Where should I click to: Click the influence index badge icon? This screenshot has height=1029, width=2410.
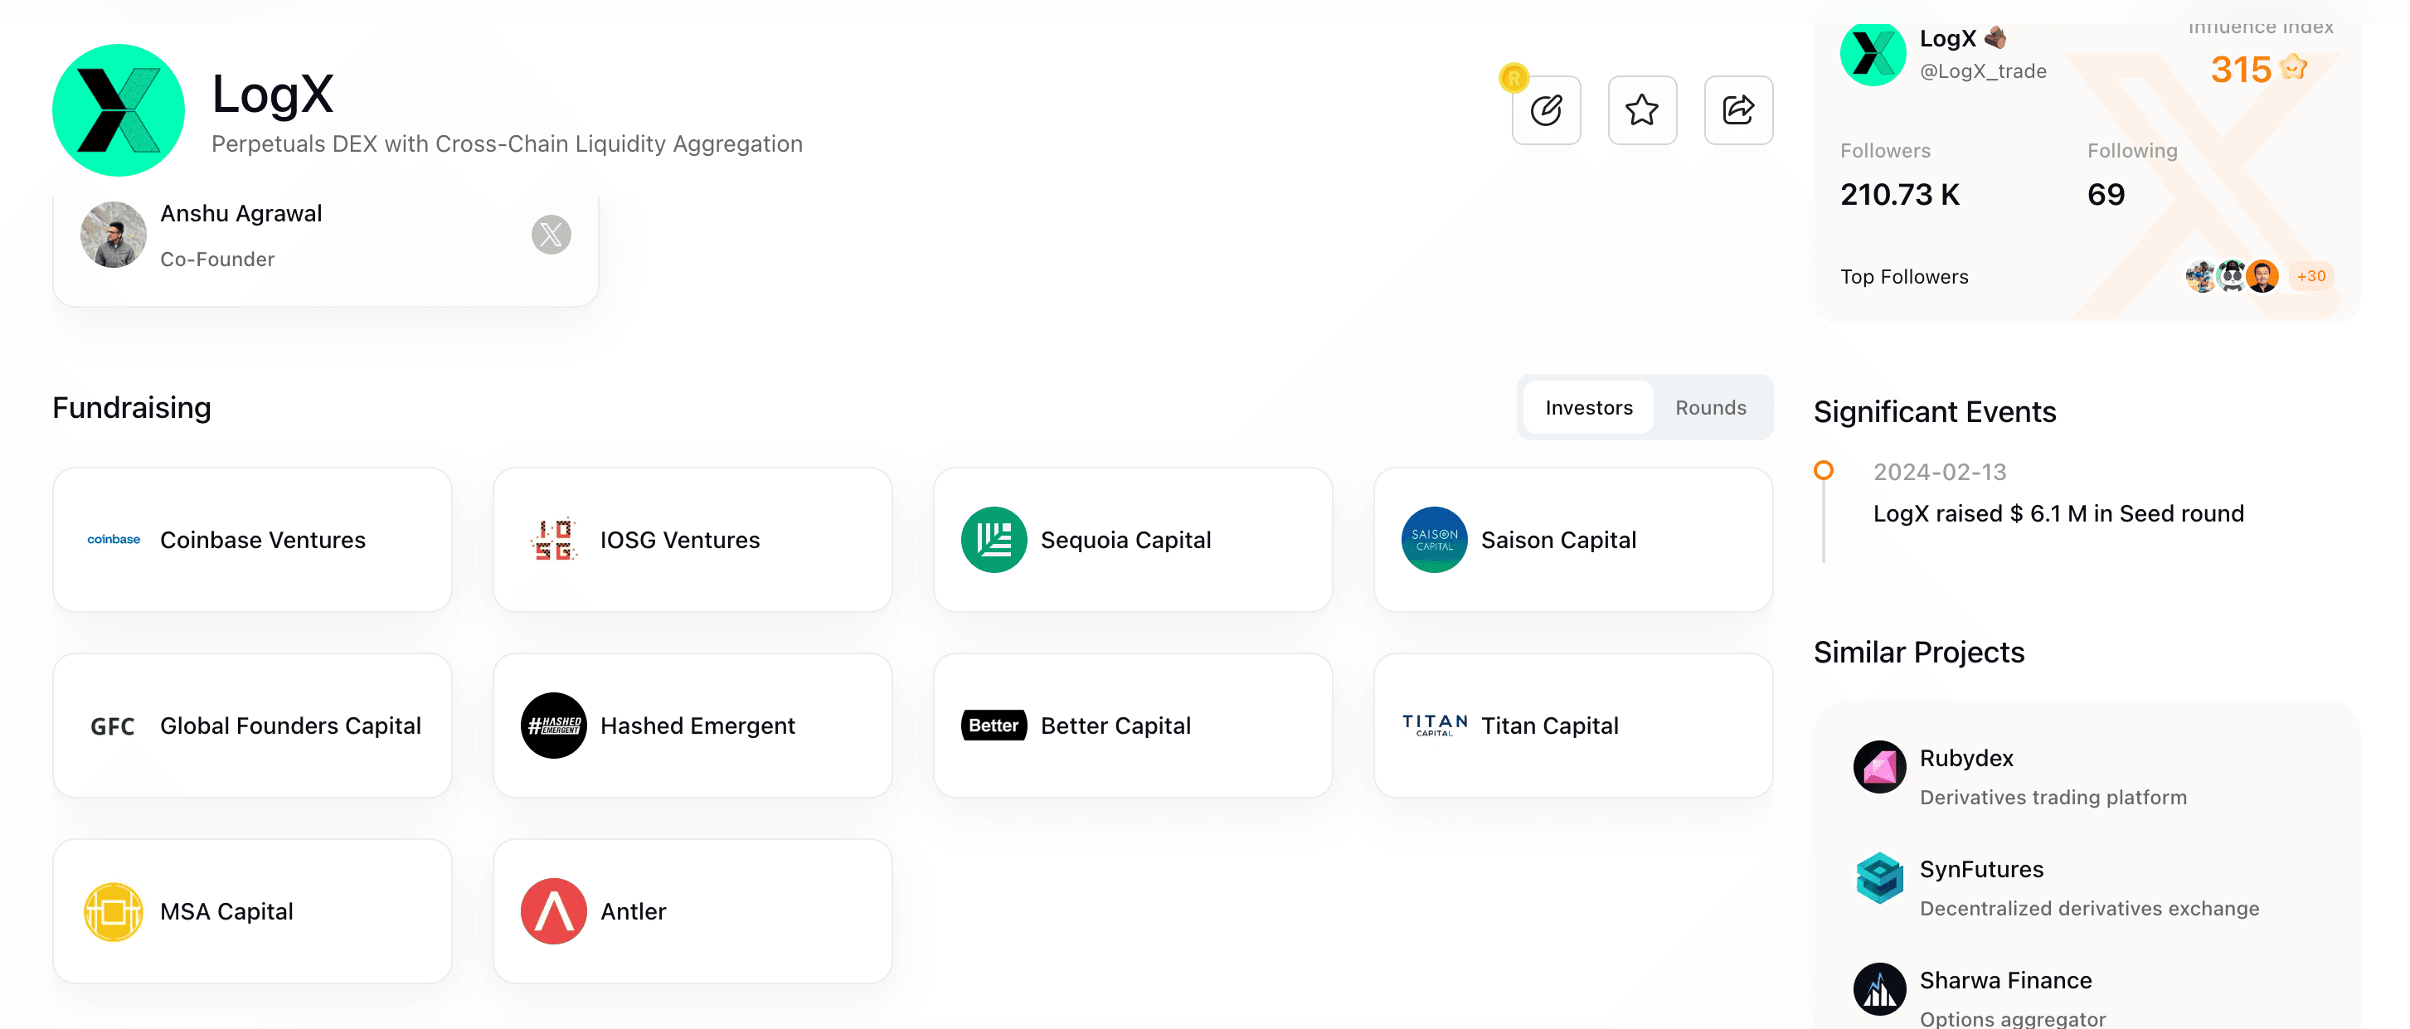[x=2294, y=67]
